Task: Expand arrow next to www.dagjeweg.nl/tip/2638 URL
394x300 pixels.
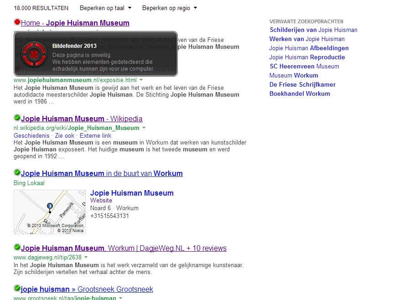Action: coord(86,257)
